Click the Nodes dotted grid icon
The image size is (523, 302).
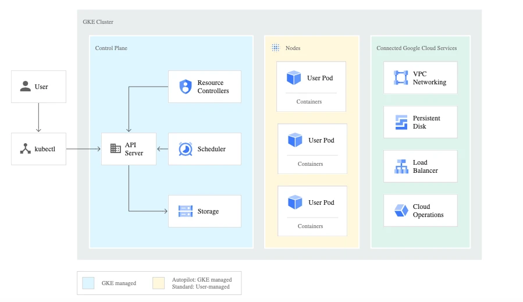(x=276, y=48)
